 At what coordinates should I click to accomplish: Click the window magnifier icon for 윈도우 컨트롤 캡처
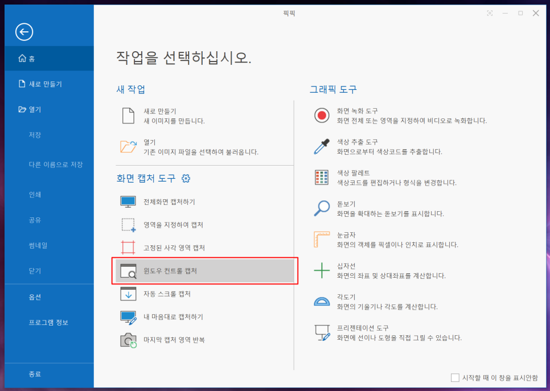(x=128, y=271)
